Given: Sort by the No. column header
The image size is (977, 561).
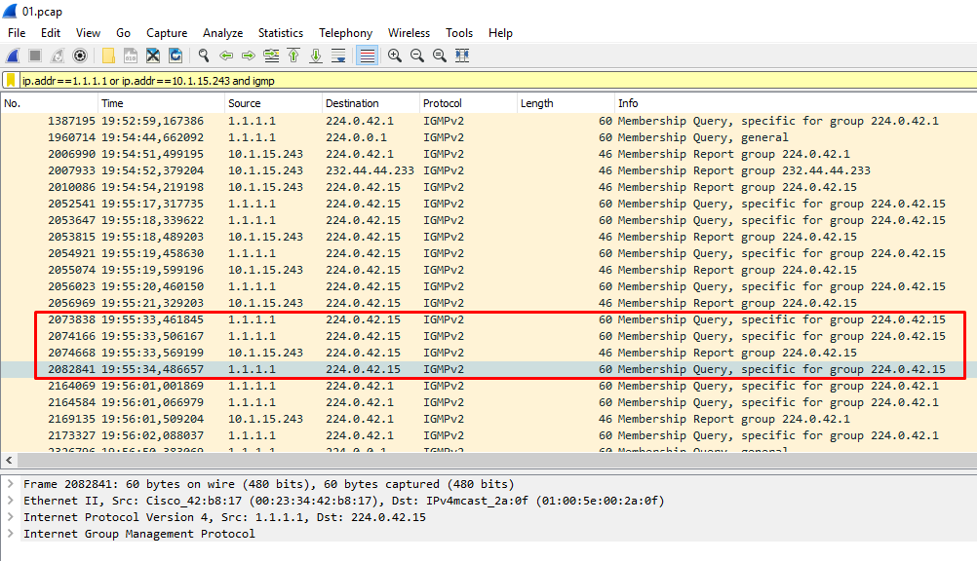Looking at the screenshot, I should (x=50, y=103).
